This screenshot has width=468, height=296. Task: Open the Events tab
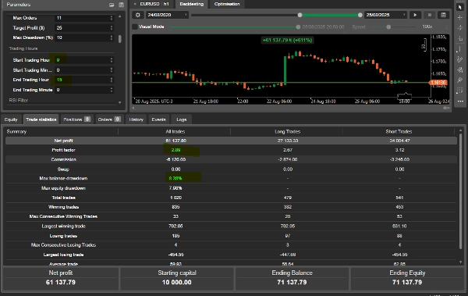pyautogui.click(x=158, y=119)
